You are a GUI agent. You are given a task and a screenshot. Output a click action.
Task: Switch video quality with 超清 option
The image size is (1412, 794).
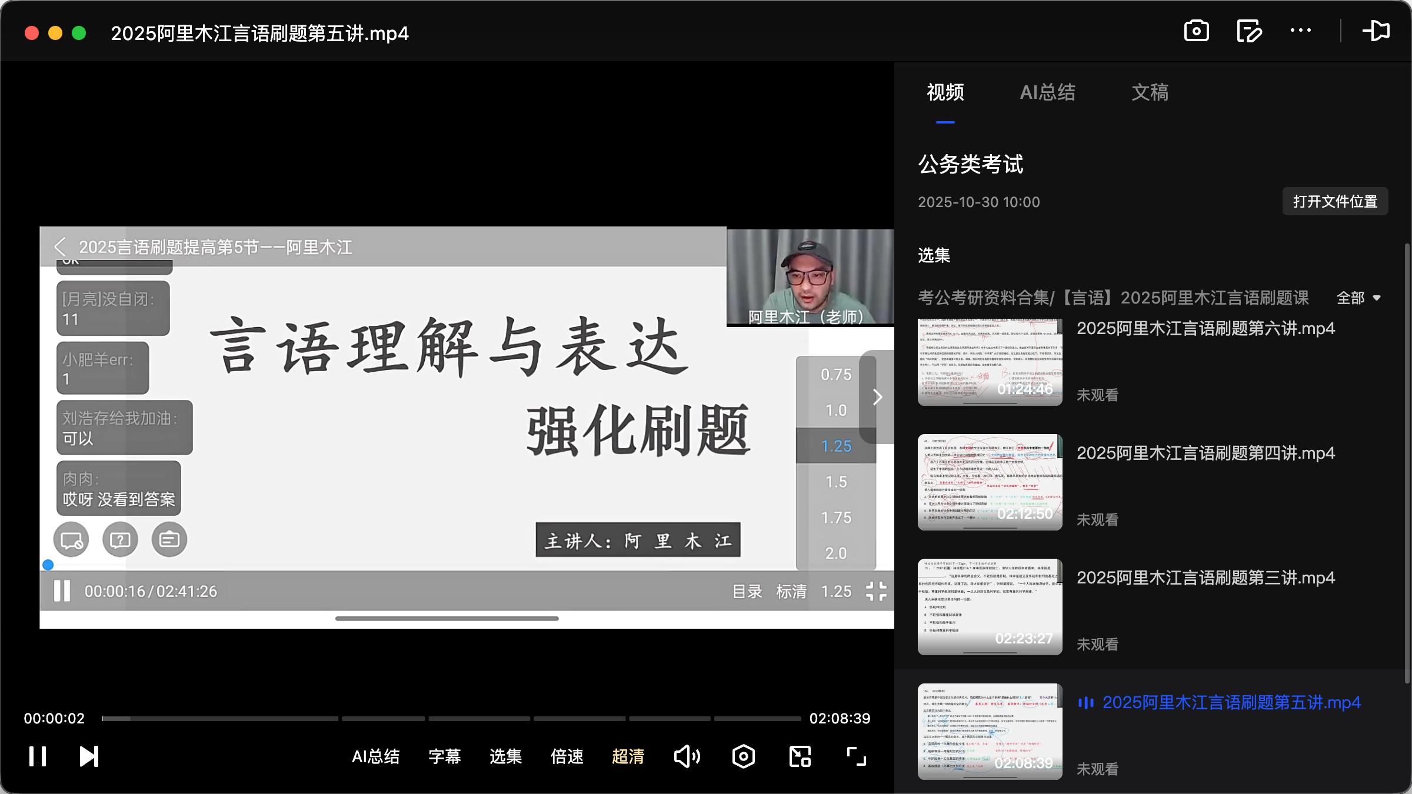[x=628, y=757]
